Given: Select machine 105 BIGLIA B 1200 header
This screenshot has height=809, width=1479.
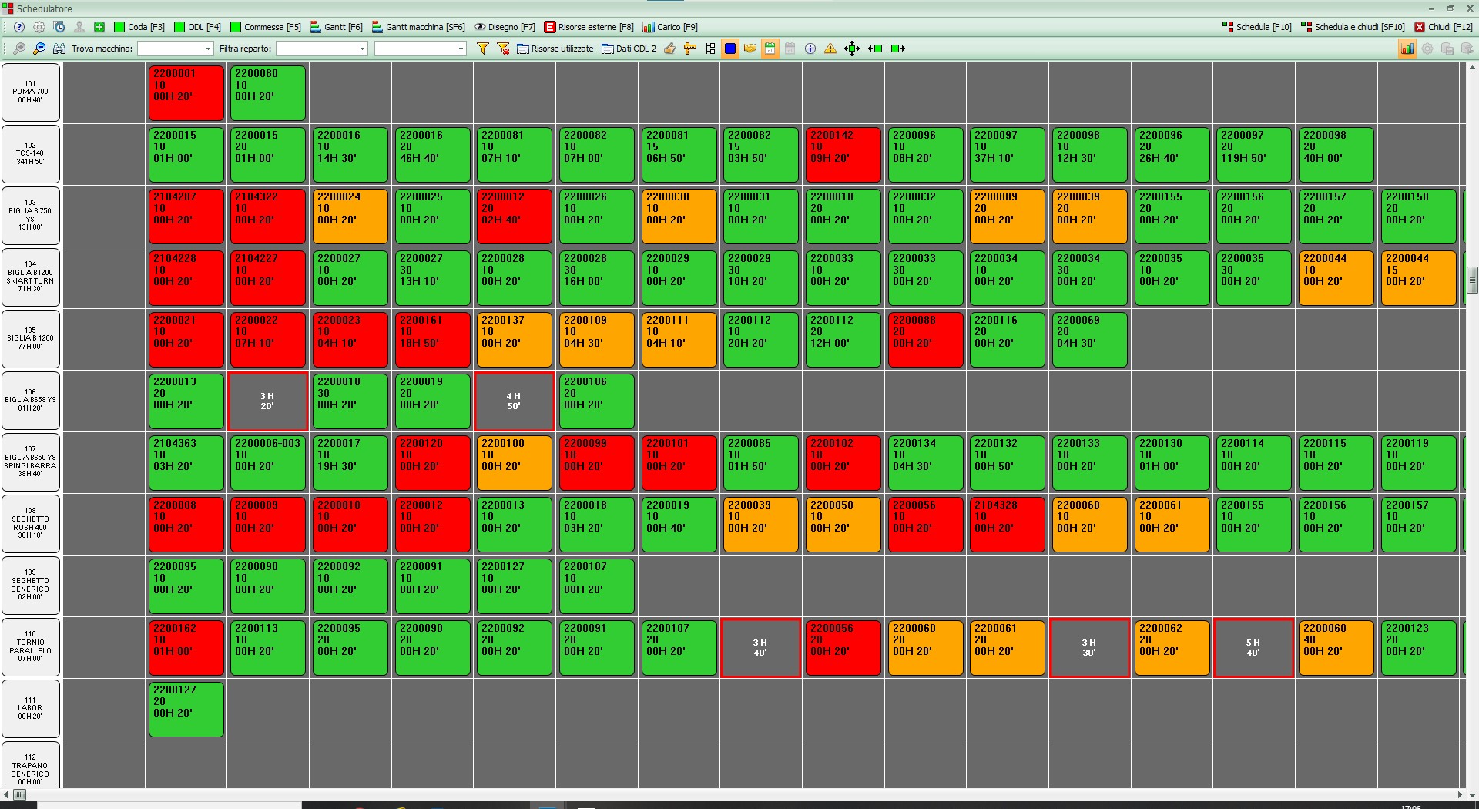Looking at the screenshot, I should coord(31,339).
